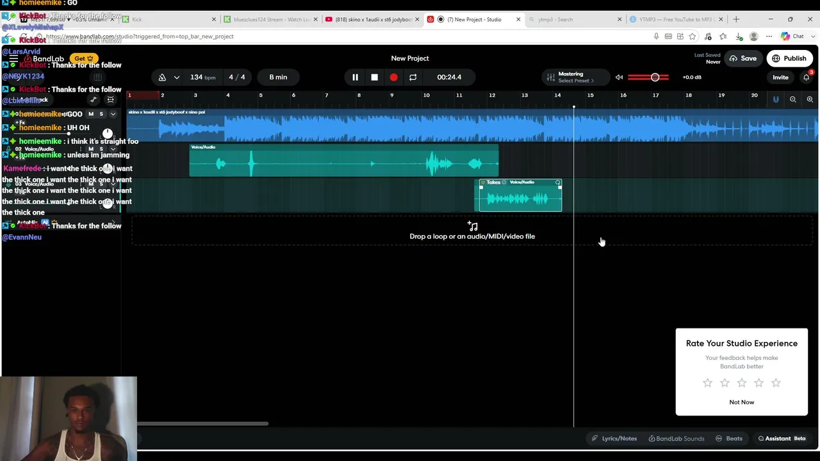This screenshot has width=820, height=461.
Task: Rate studio experience one star
Action: 707,383
